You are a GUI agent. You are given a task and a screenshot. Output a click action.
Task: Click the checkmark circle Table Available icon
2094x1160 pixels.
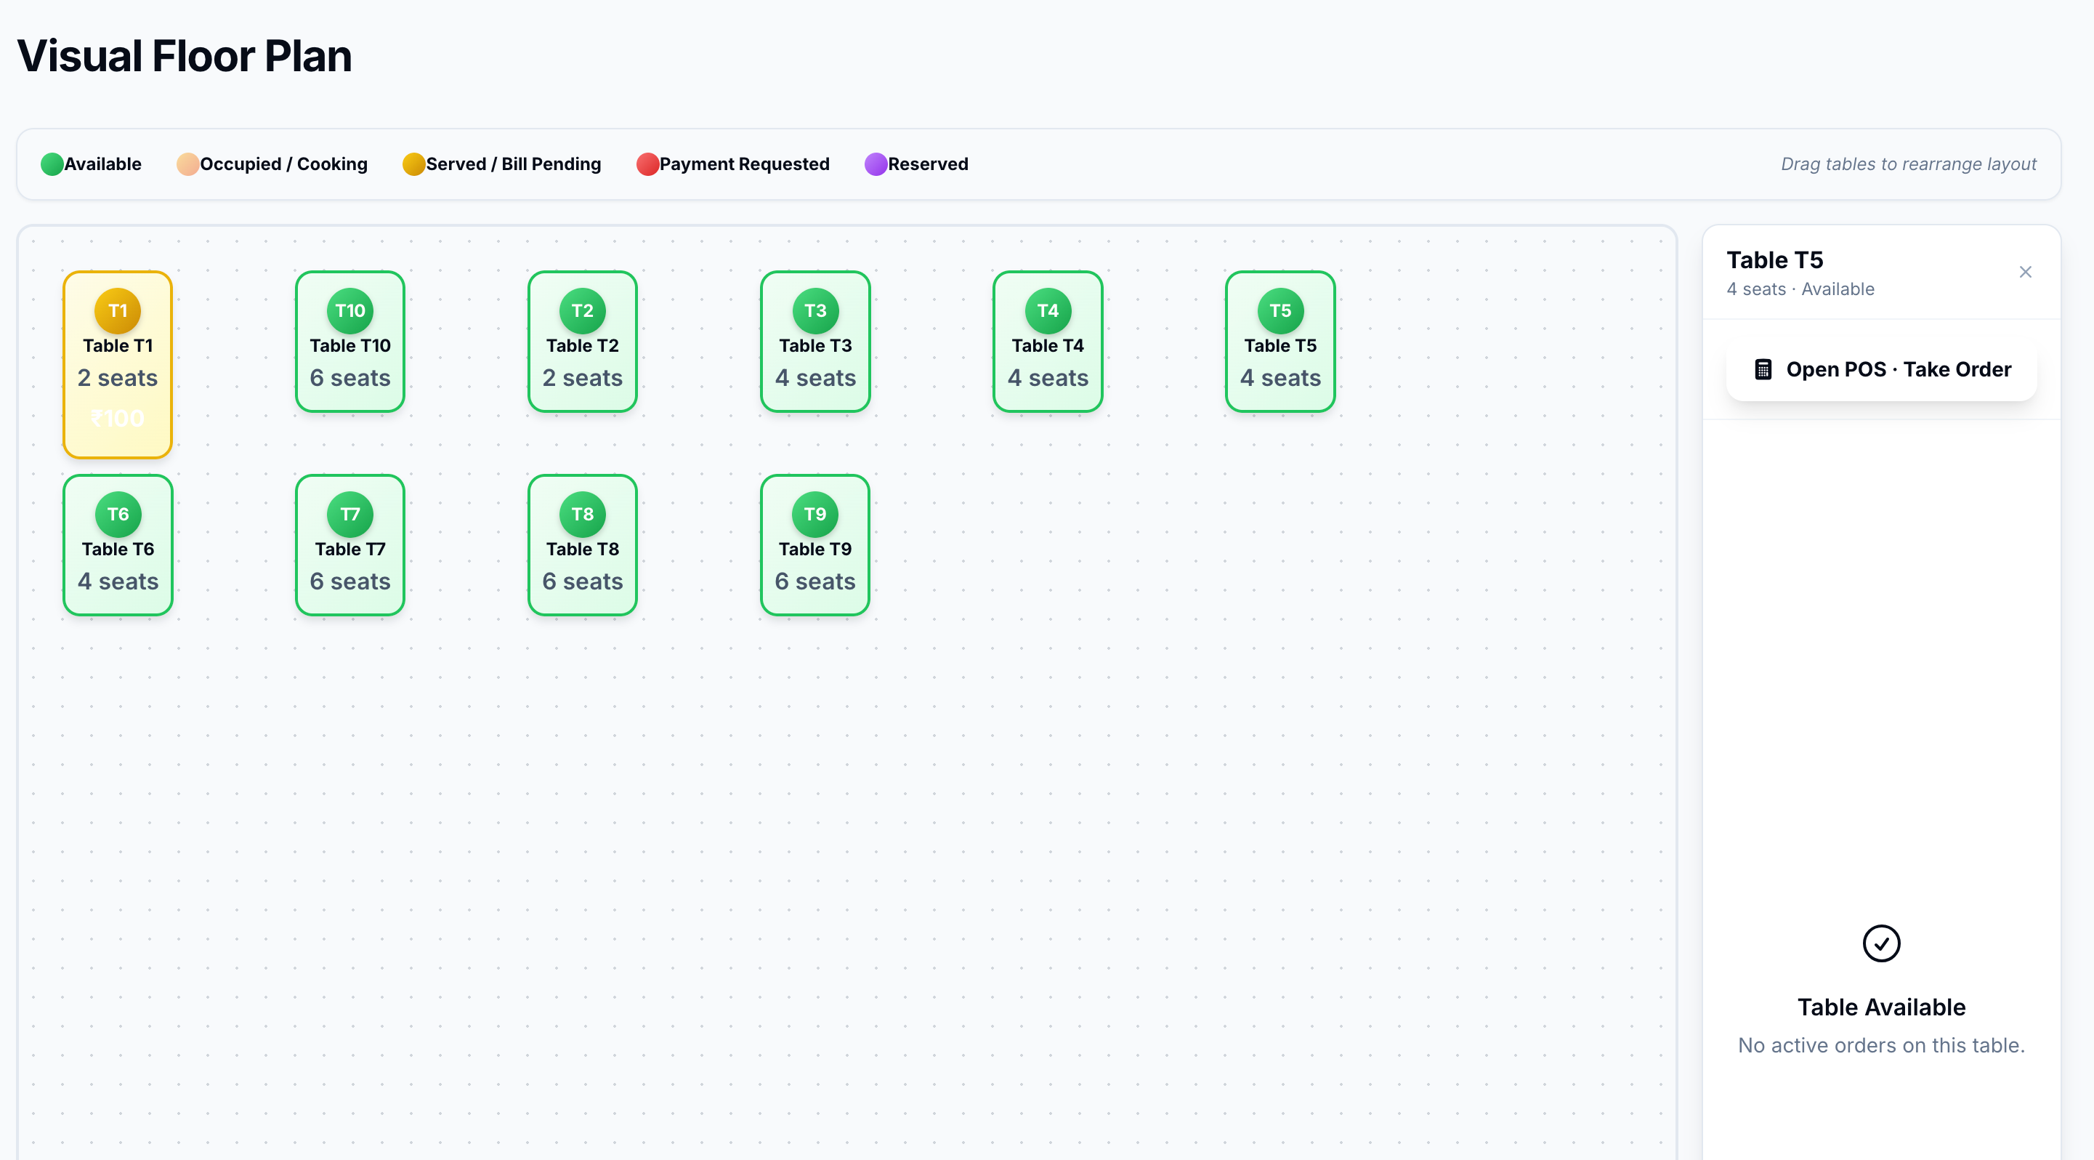(1880, 943)
